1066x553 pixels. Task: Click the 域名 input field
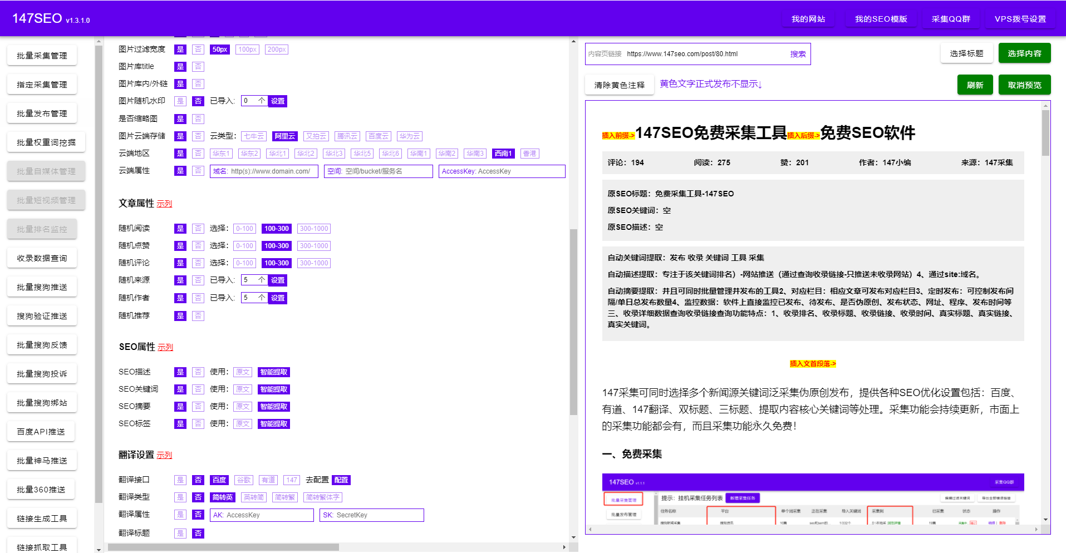point(264,171)
